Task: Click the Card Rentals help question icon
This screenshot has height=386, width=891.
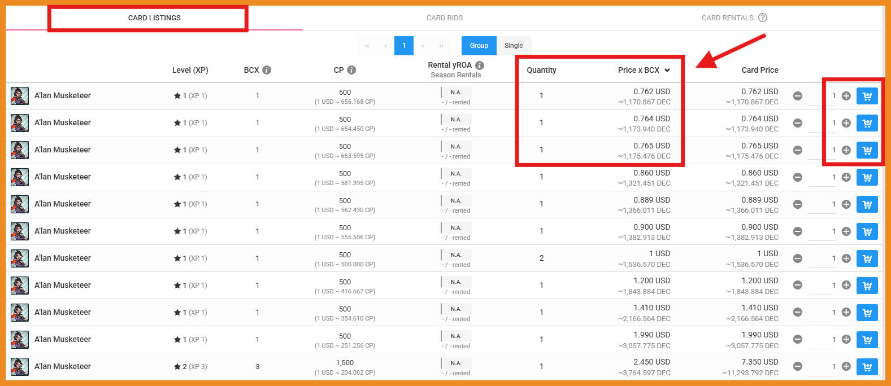Action: (763, 17)
